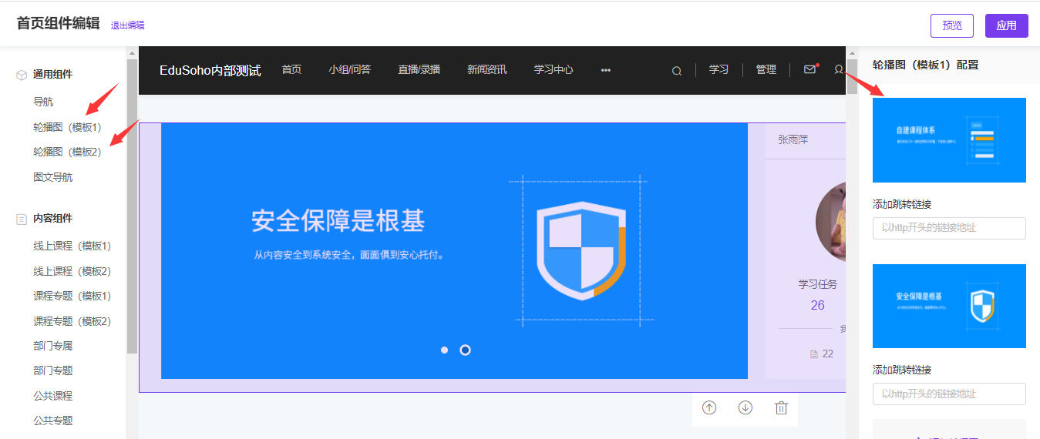
Task: Move component up with up-arrow icon
Action: click(709, 408)
